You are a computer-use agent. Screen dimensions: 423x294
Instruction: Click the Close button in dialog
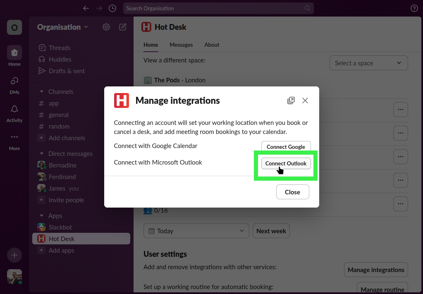(x=292, y=192)
